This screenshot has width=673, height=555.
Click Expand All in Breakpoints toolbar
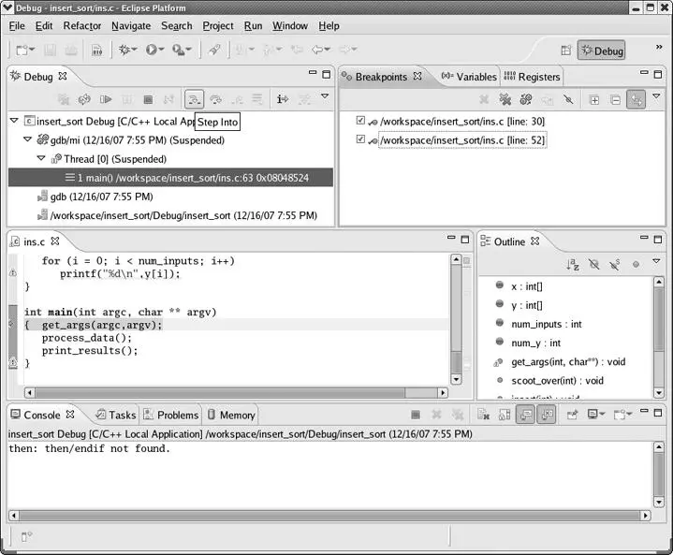pos(593,99)
